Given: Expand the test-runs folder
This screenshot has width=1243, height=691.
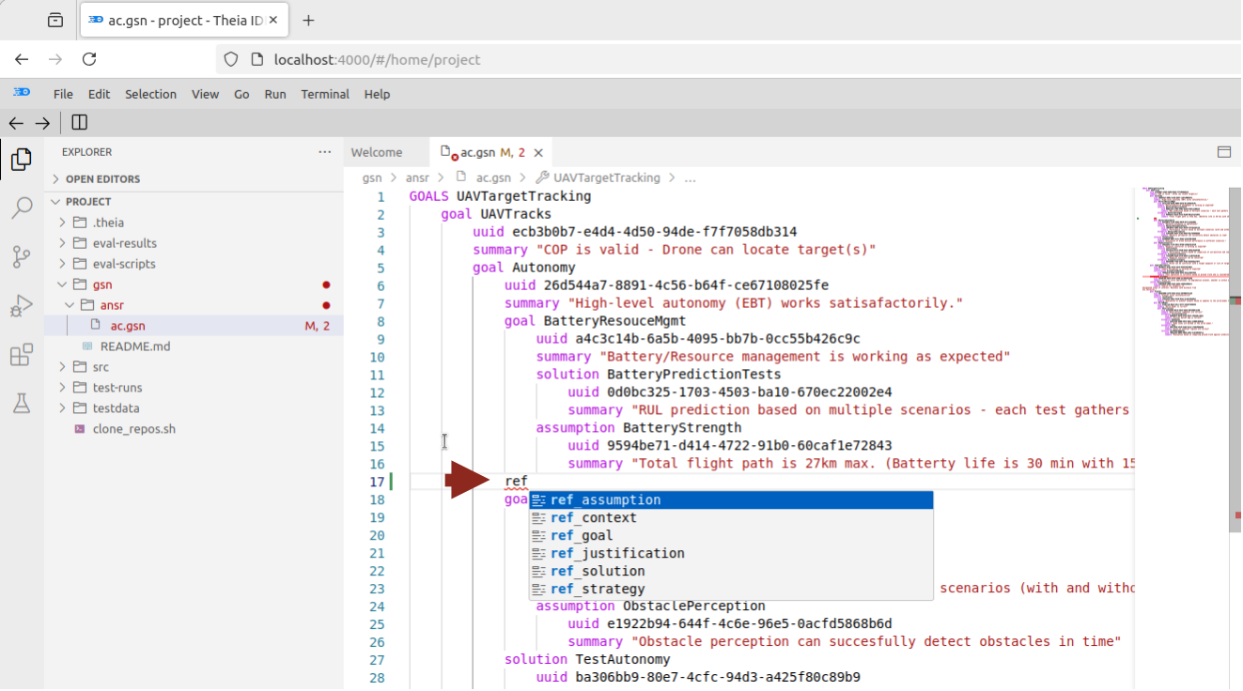Looking at the screenshot, I should click(117, 388).
